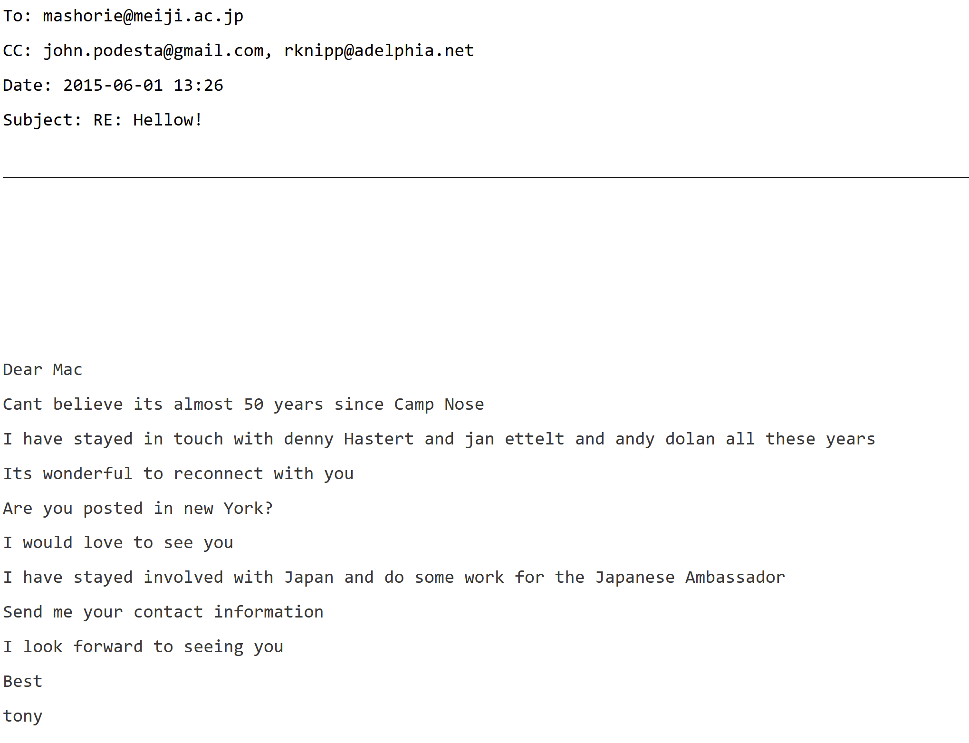Click the name "denny Hastert" in the body
The width and height of the screenshot is (969, 743).
coord(348,439)
